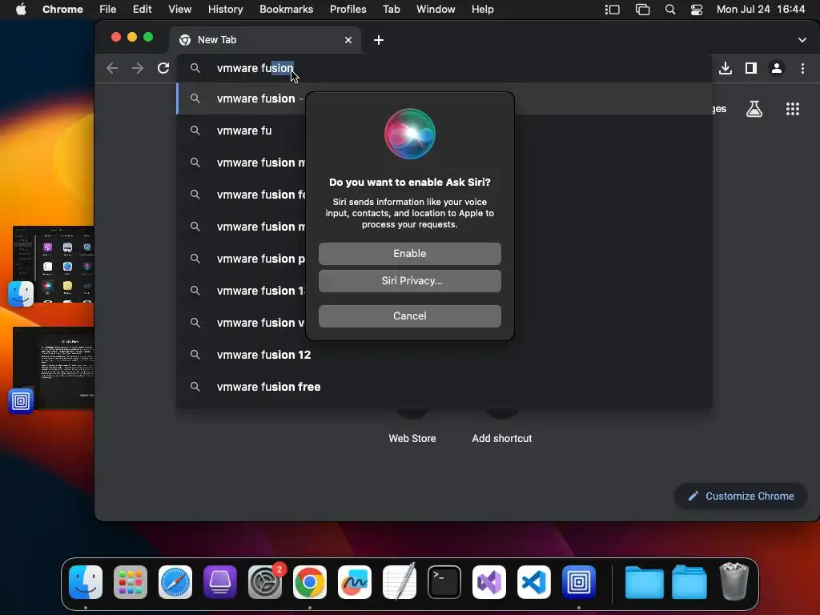Image resolution: width=820 pixels, height=615 pixels.
Task: Open the File menu
Action: (108, 10)
